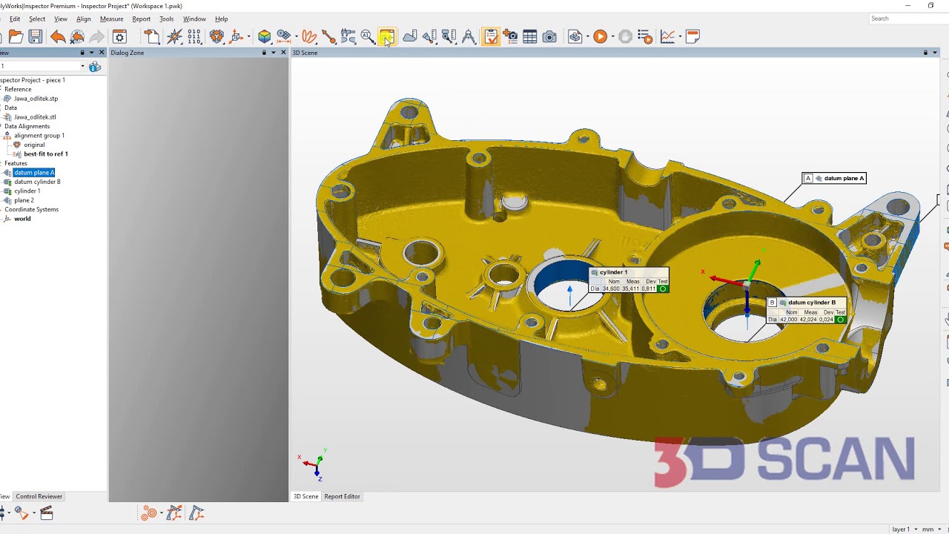
Task: Click the report table creation icon
Action: point(530,36)
